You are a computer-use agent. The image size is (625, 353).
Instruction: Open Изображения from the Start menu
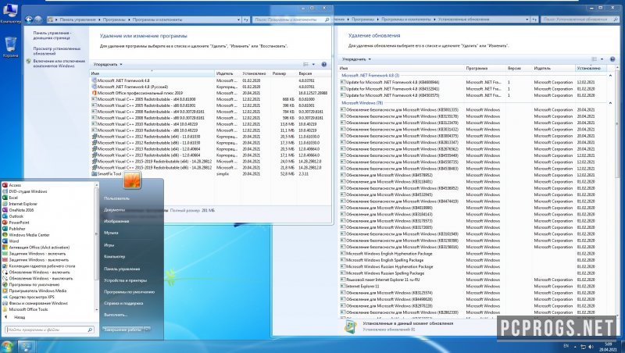point(116,222)
